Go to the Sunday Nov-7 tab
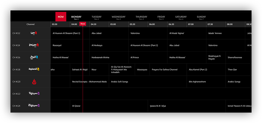This screenshot has width=262, height=123. [x=201, y=17]
